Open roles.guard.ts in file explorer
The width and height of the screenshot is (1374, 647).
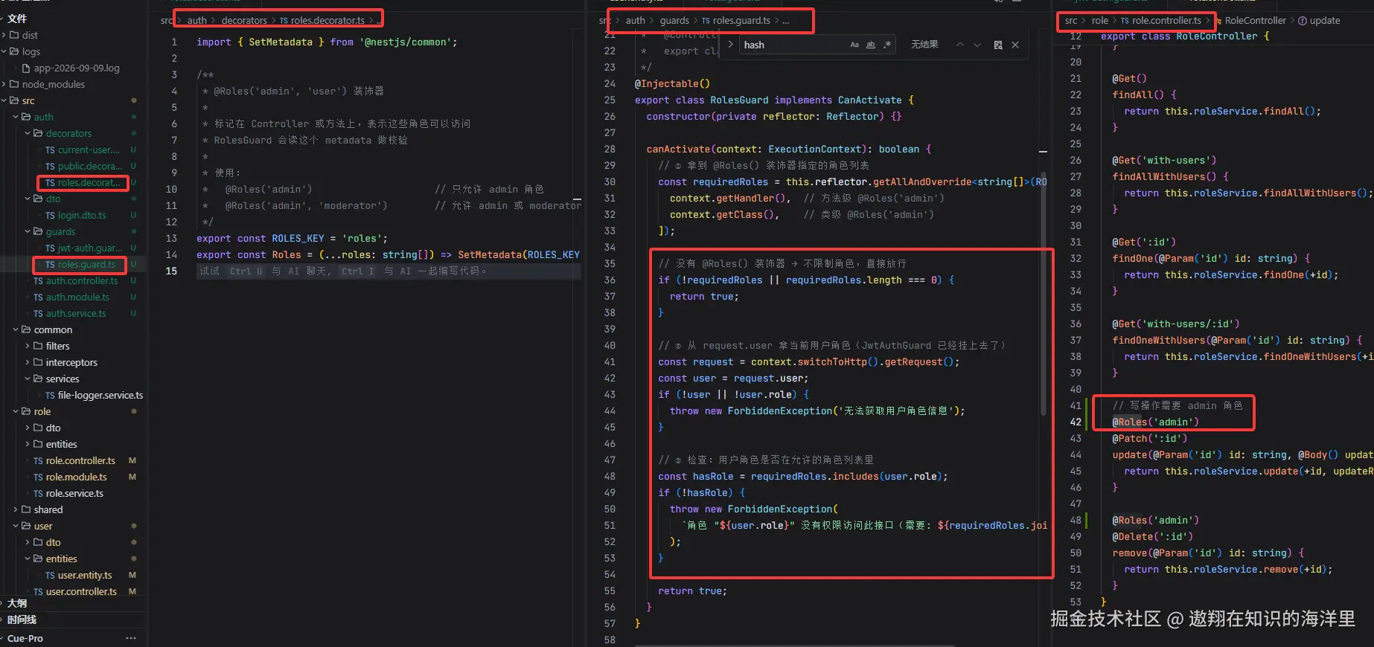80,264
